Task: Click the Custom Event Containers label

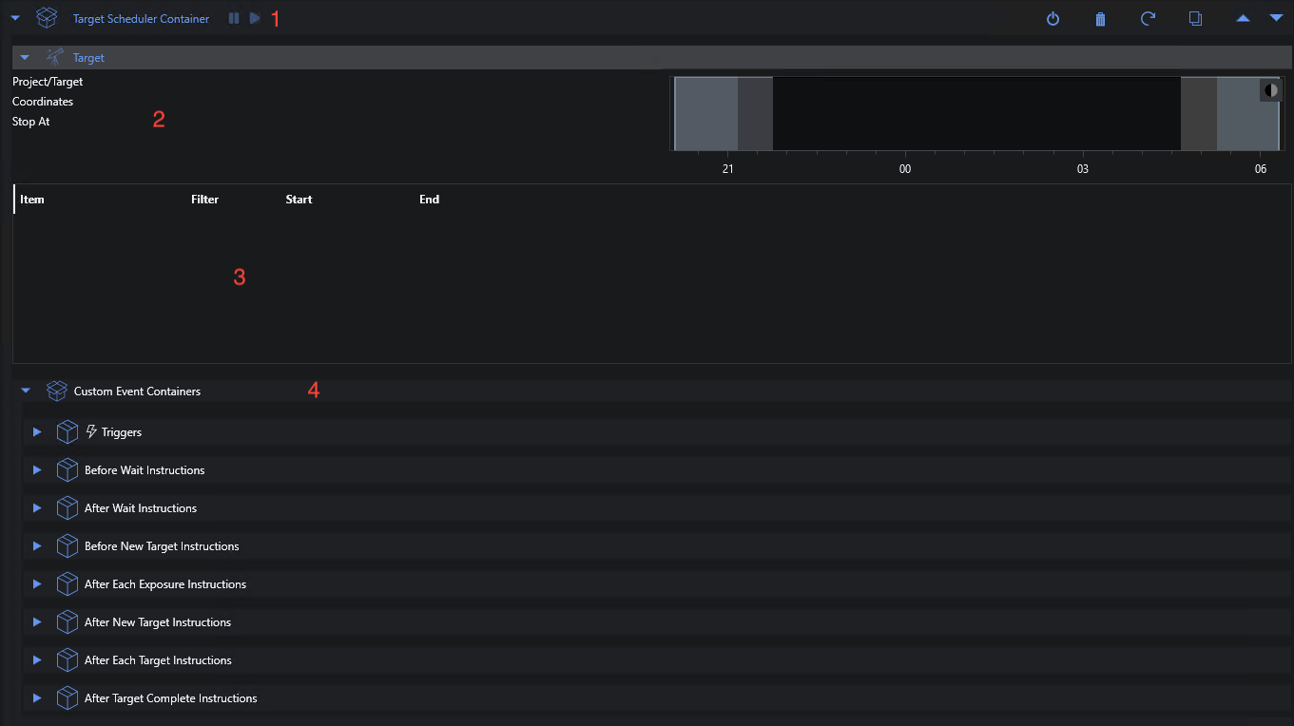Action: click(137, 392)
